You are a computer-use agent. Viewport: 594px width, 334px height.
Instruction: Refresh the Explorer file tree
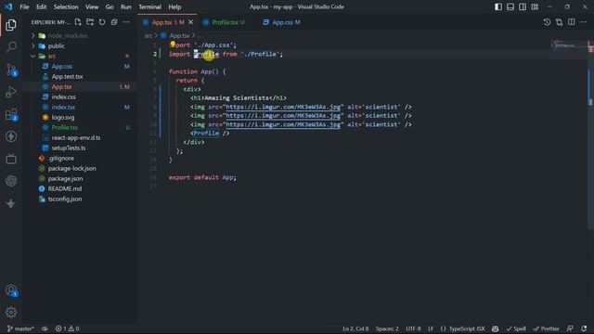[102, 22]
